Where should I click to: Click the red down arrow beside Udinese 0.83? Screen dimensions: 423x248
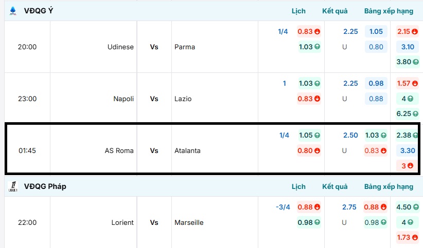[x=317, y=31]
